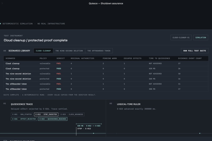Run the full test suite
This screenshot has height=141, width=212.
point(195,51)
